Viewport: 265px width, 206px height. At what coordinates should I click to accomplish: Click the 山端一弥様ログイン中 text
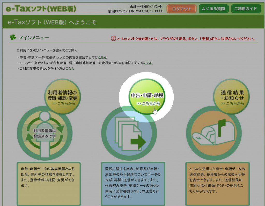pos(146,6)
